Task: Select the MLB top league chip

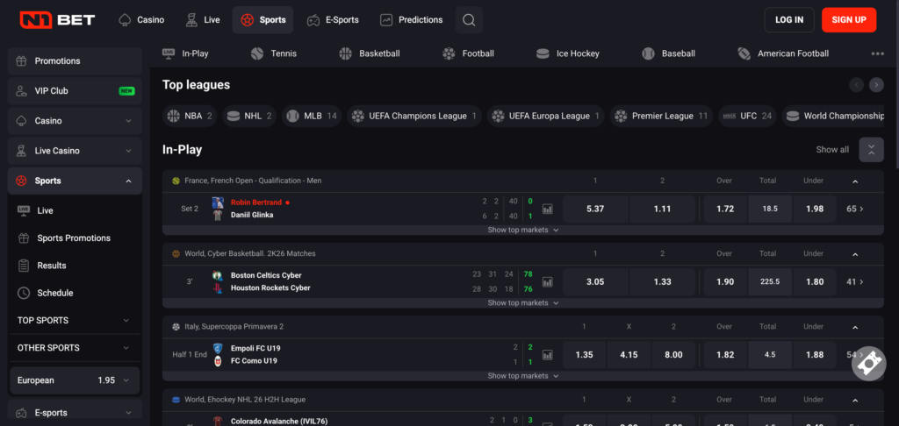Action: point(312,116)
